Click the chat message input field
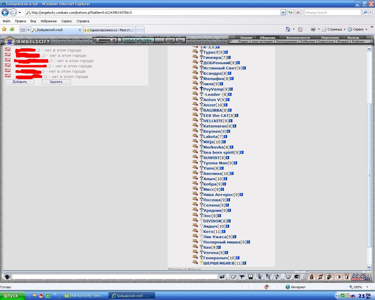Screen dimensions: 375x300 (115, 277)
